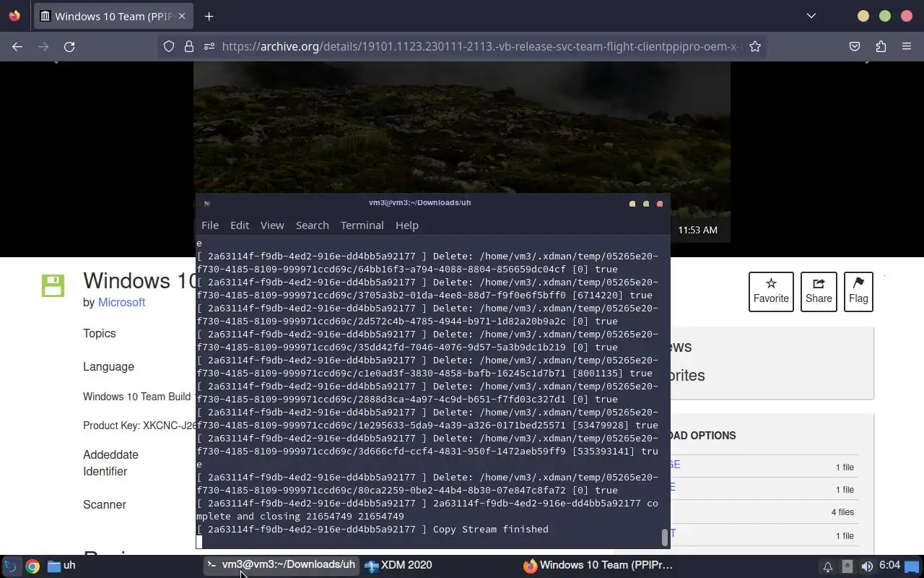Open the notifications bell in system tray

[828, 566]
